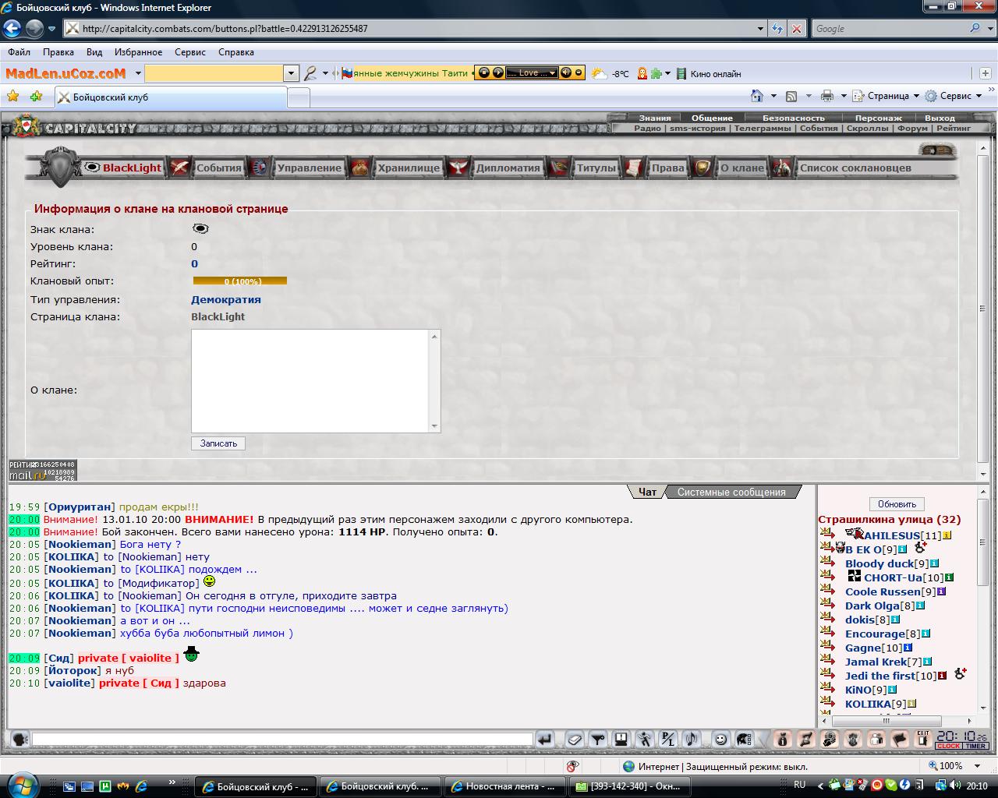Click the clan experience progress bar
The width and height of the screenshot is (998, 798).
240,281
